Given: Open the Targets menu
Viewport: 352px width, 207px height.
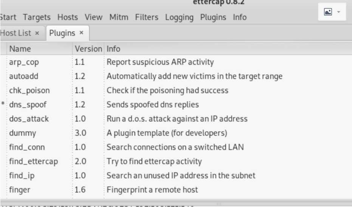Looking at the screenshot, I should pyautogui.click(x=37, y=17).
